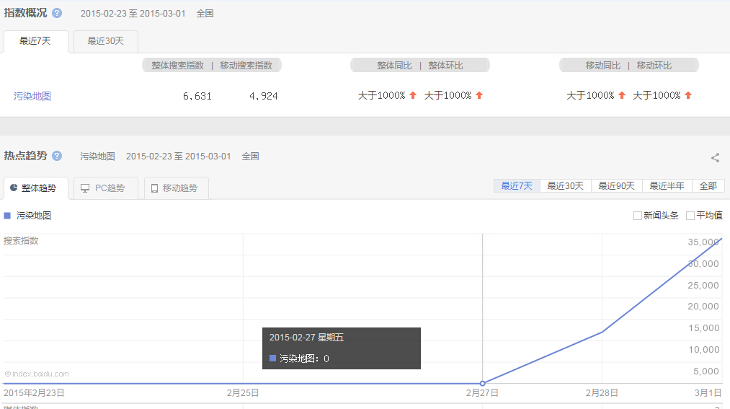This screenshot has width=730, height=409.
Task: Click up arrow beside 移动同比 value
Action: point(621,95)
